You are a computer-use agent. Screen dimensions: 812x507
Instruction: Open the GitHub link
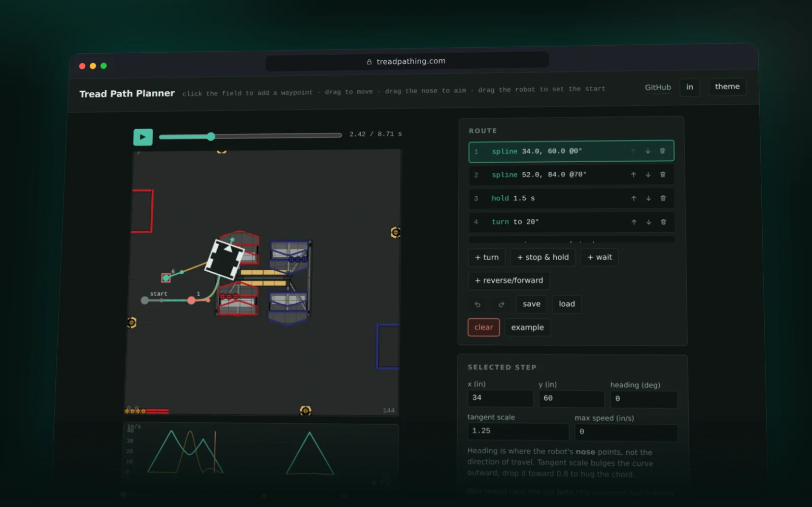(x=658, y=87)
